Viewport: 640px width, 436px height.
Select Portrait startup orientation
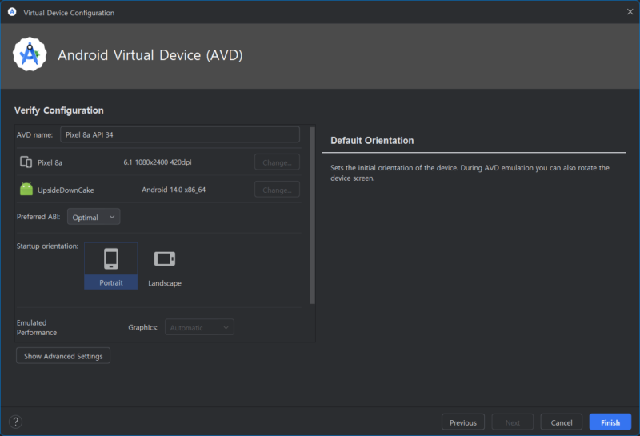[x=110, y=266]
